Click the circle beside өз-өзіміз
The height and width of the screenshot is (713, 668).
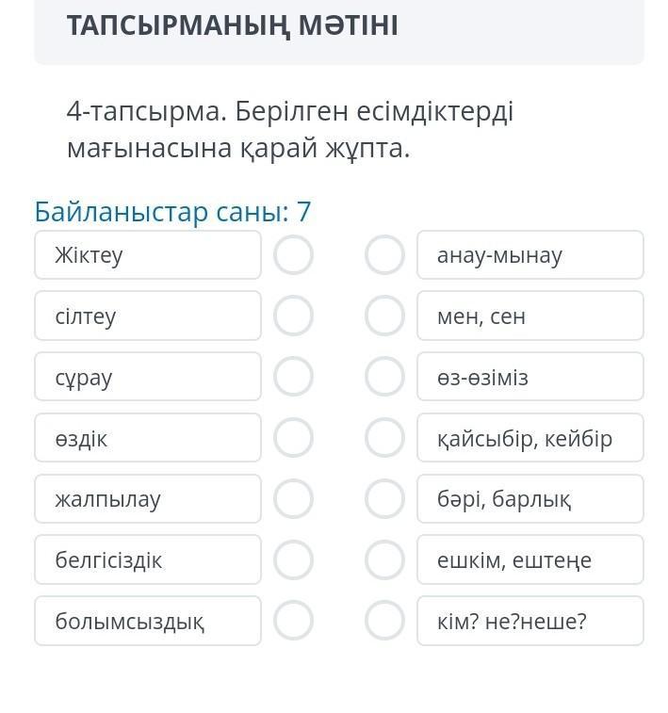click(384, 378)
